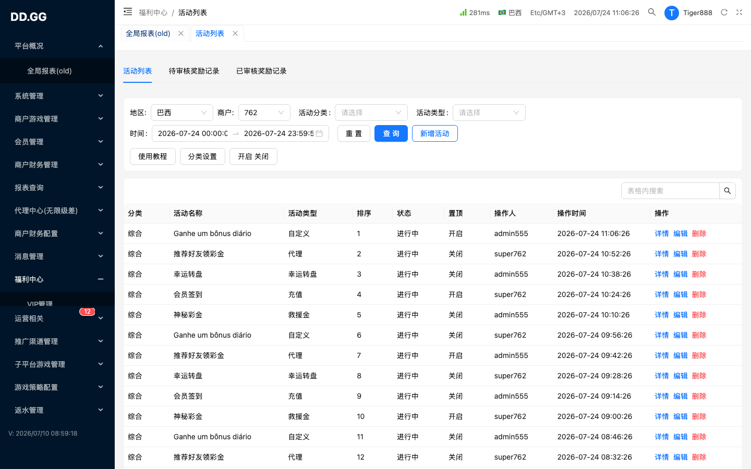Open the 活动类型 dropdown

point(489,113)
